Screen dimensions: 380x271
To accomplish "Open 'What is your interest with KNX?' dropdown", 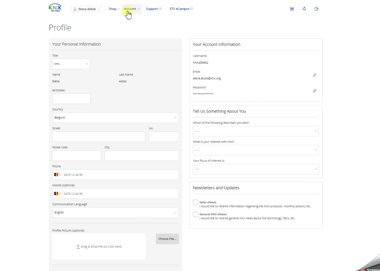I will coord(255,150).
